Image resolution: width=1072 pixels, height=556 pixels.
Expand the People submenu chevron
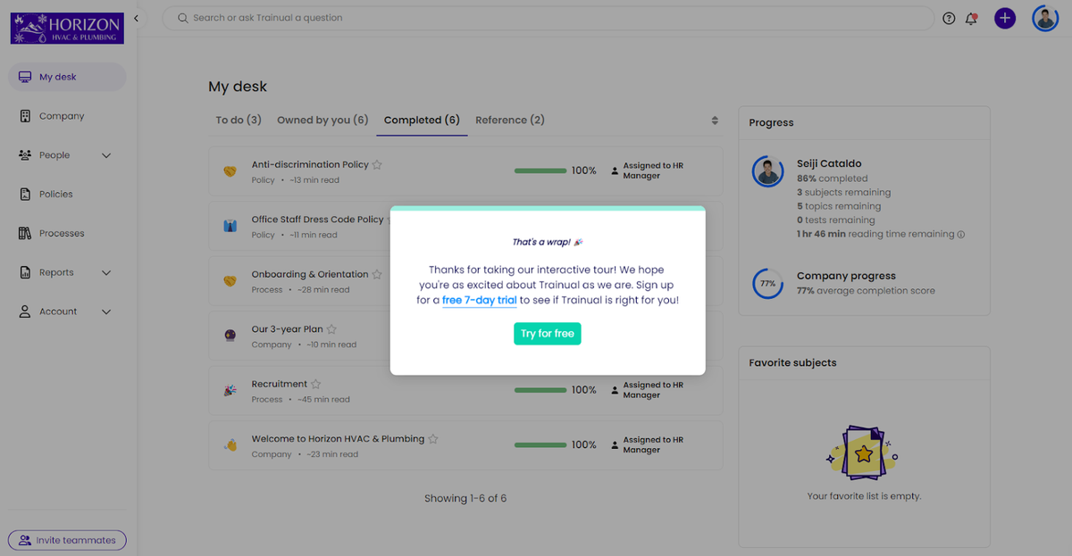(106, 155)
